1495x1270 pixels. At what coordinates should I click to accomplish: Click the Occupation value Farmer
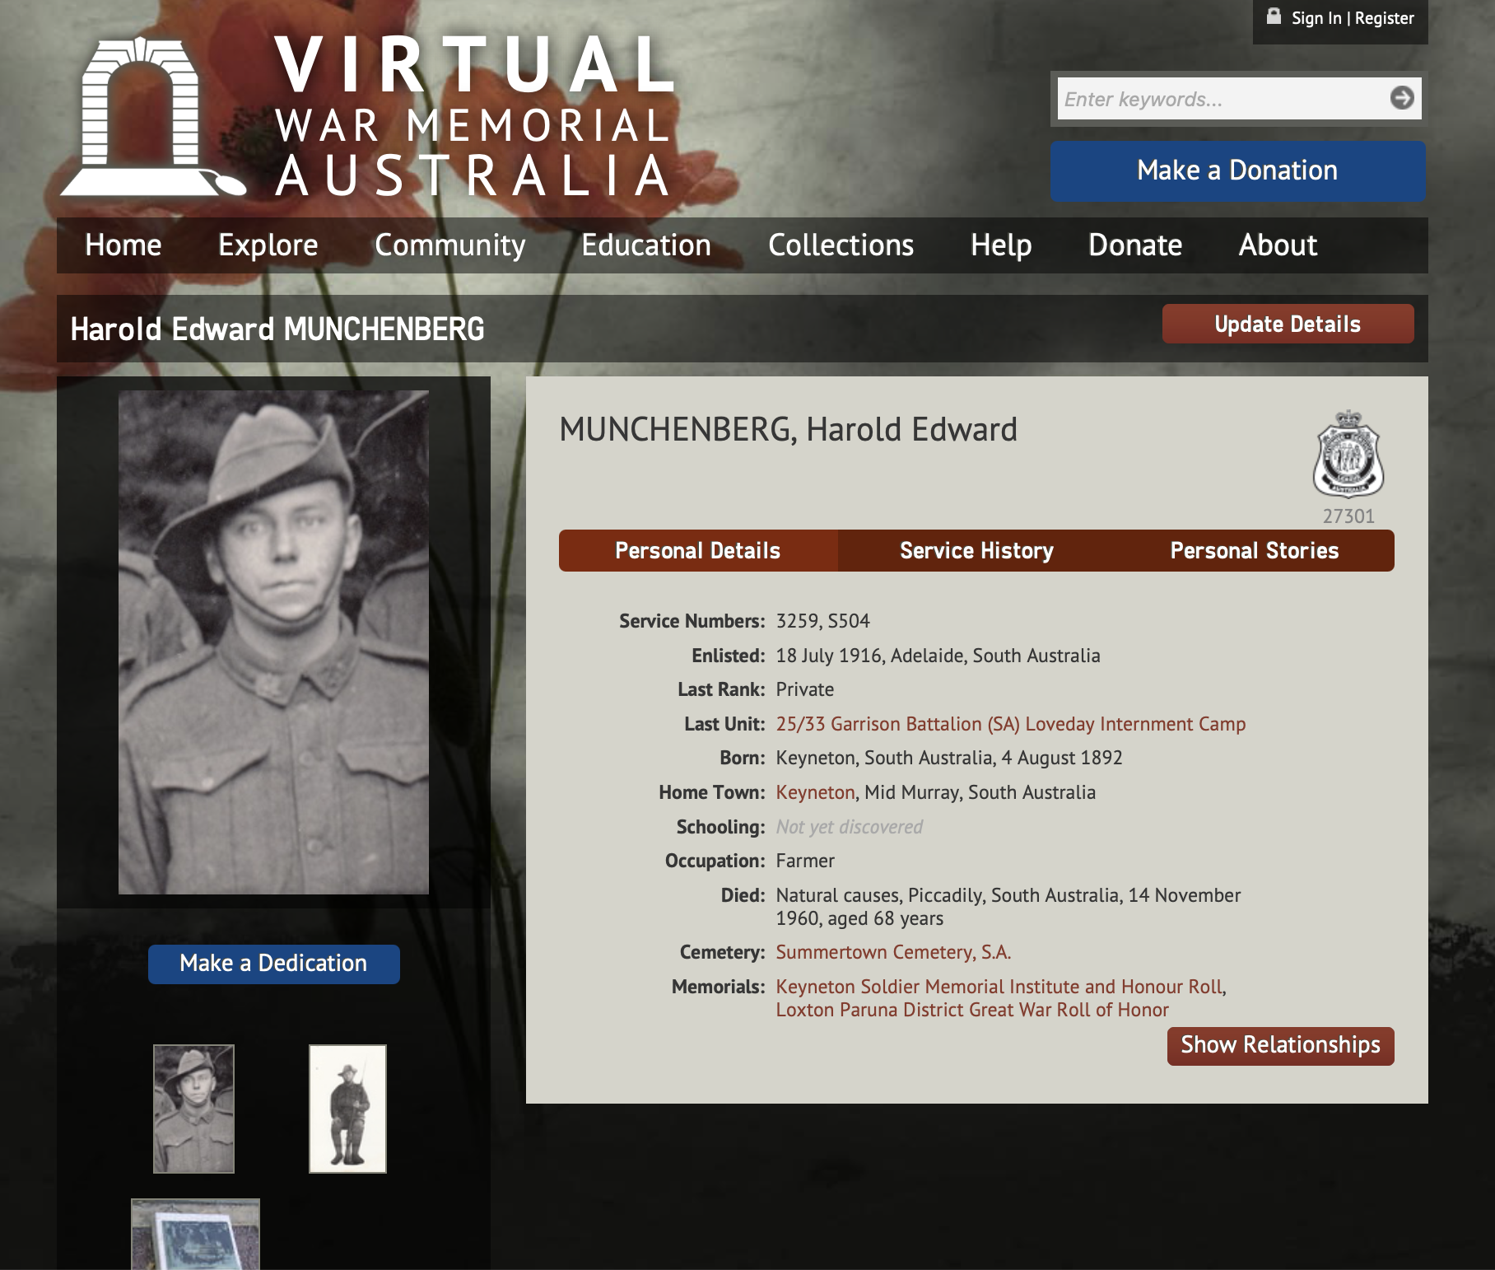click(805, 861)
